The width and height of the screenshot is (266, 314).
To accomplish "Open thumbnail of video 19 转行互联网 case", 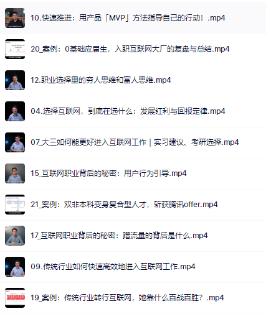I will pos(15,298).
